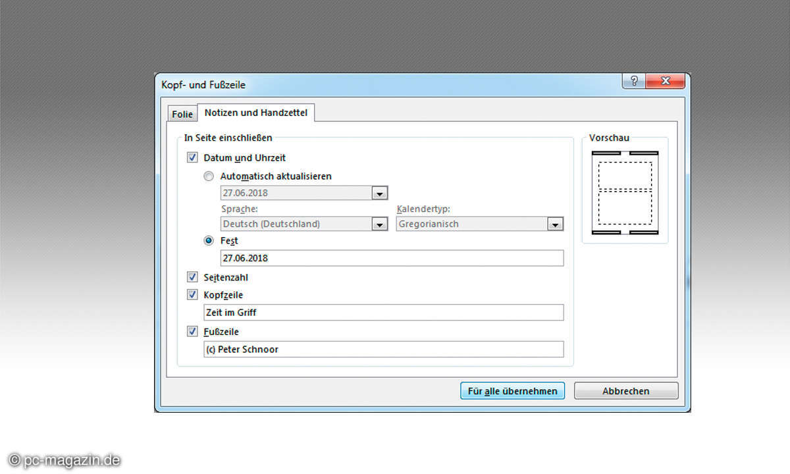Open the Kalendertyp dropdown arrow
The height and width of the screenshot is (474, 790).
pos(555,224)
